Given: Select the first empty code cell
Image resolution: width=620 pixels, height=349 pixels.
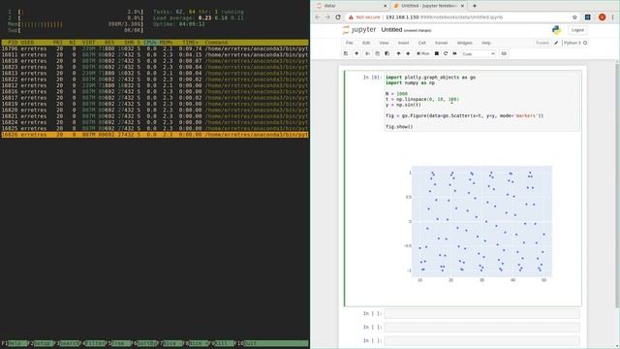Looking at the screenshot, I should click(482, 314).
